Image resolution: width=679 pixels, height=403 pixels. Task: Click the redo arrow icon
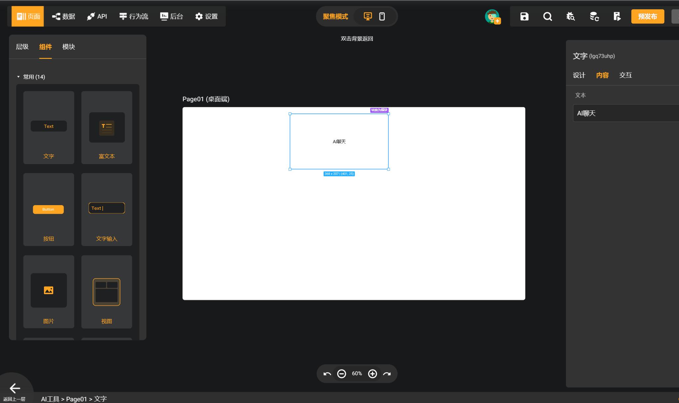pos(387,374)
